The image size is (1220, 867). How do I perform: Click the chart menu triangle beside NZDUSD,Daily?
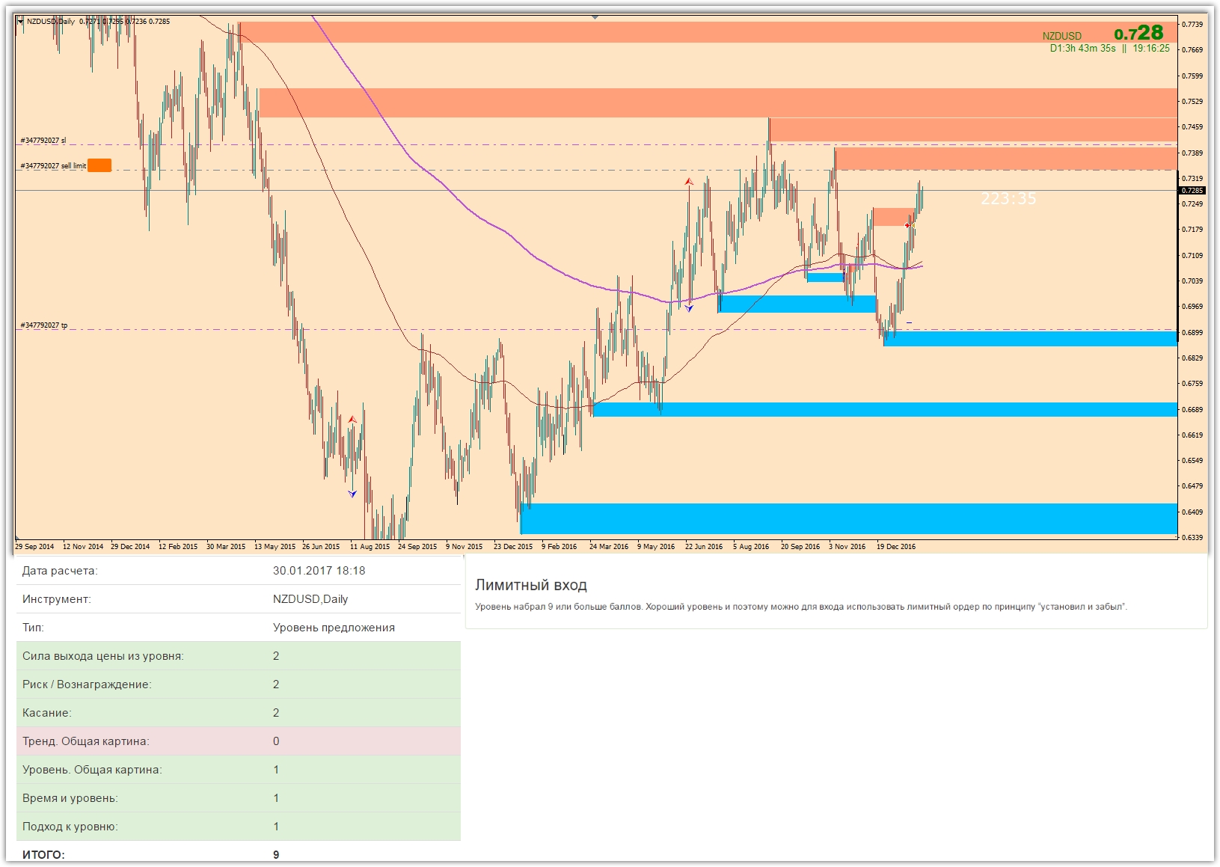[20, 22]
